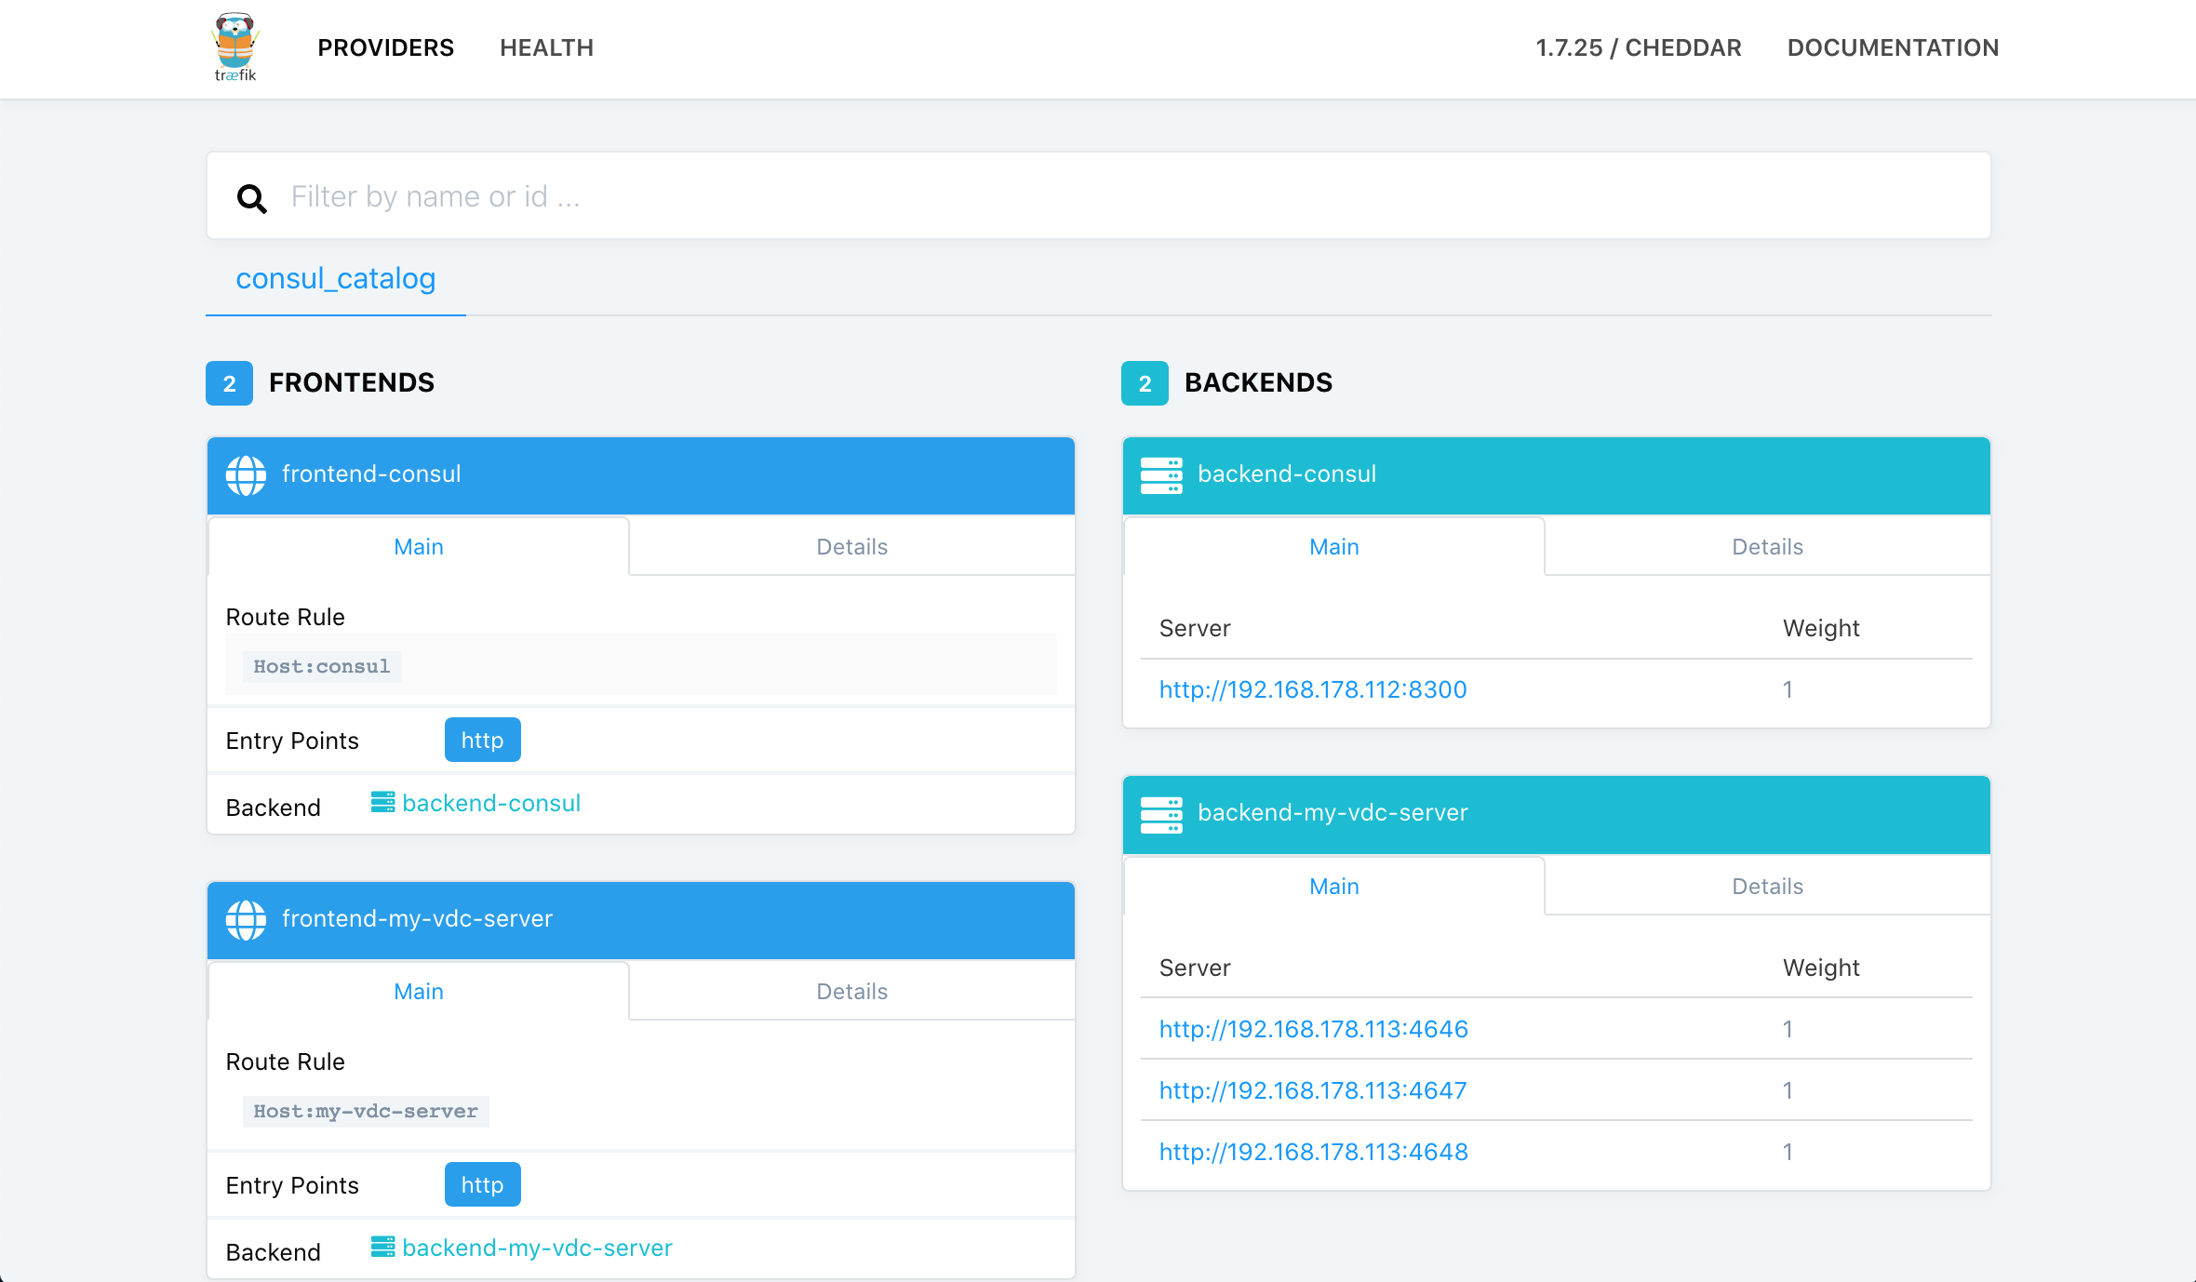Click the BACKENDS heading
Image resolution: width=2196 pixels, height=1282 pixels.
coord(1258,382)
